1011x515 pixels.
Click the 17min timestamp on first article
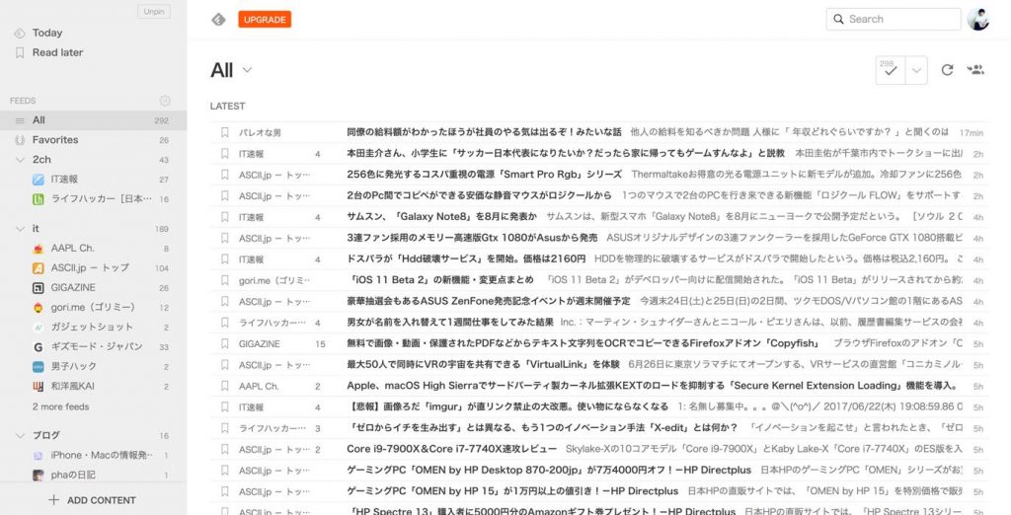click(972, 133)
